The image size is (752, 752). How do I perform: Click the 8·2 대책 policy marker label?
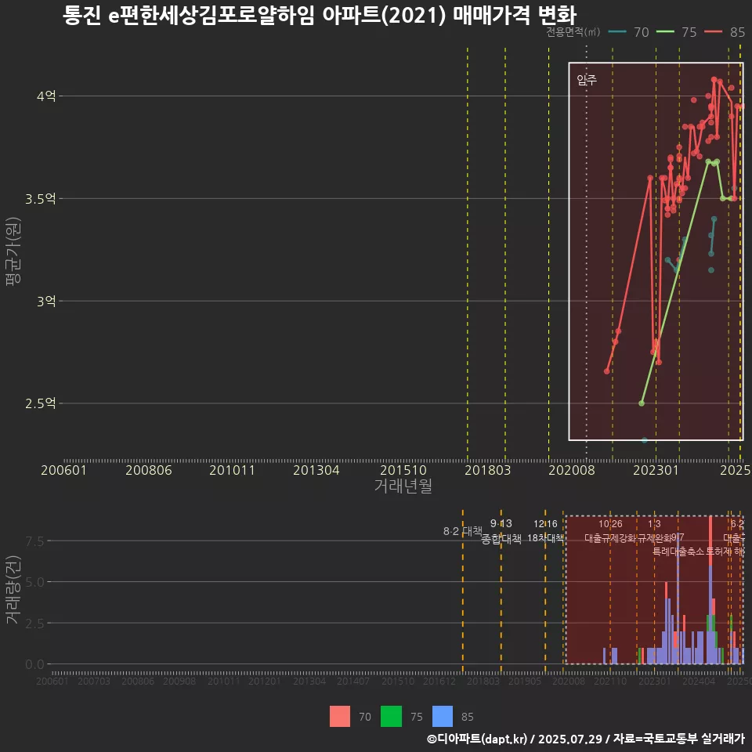463,531
